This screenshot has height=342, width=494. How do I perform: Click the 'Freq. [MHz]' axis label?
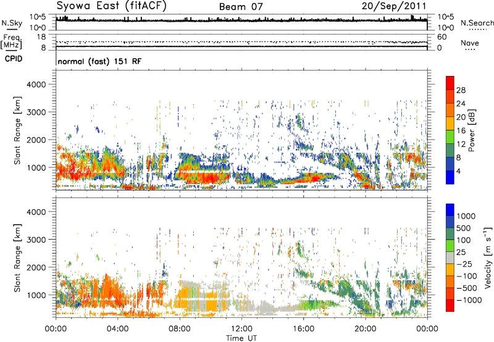tap(11, 41)
